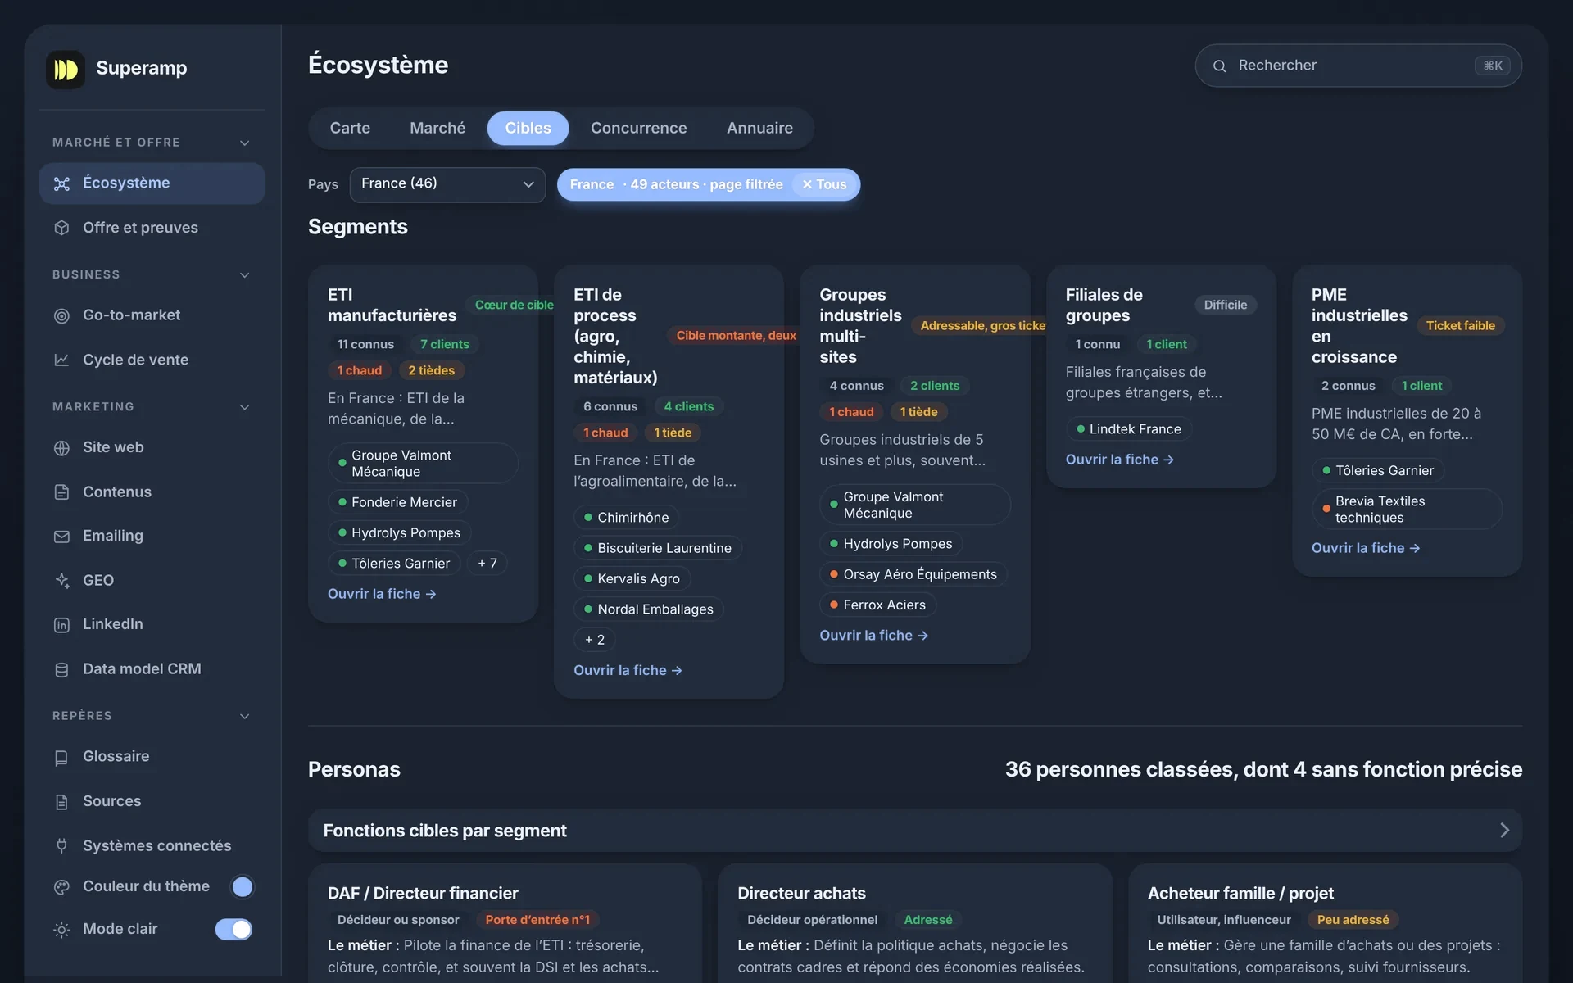Viewport: 1573px width, 983px height.
Task: Collapse the Marché et offre section
Action: pyautogui.click(x=244, y=143)
